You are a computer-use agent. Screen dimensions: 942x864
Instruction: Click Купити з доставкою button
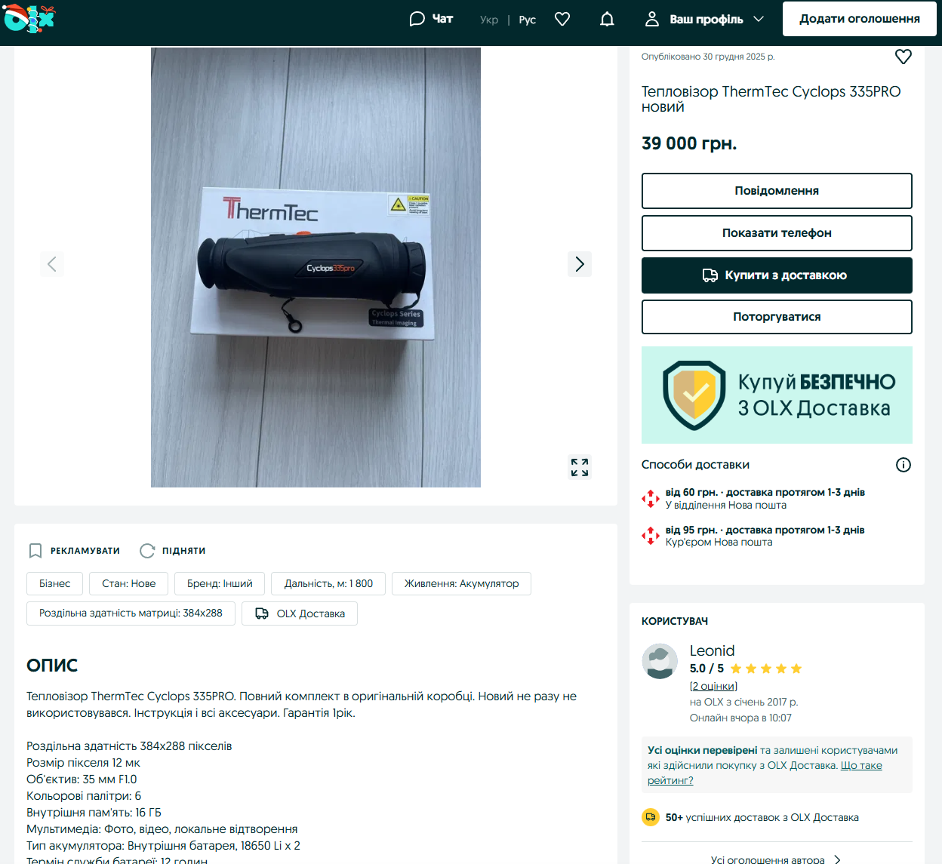coord(777,275)
